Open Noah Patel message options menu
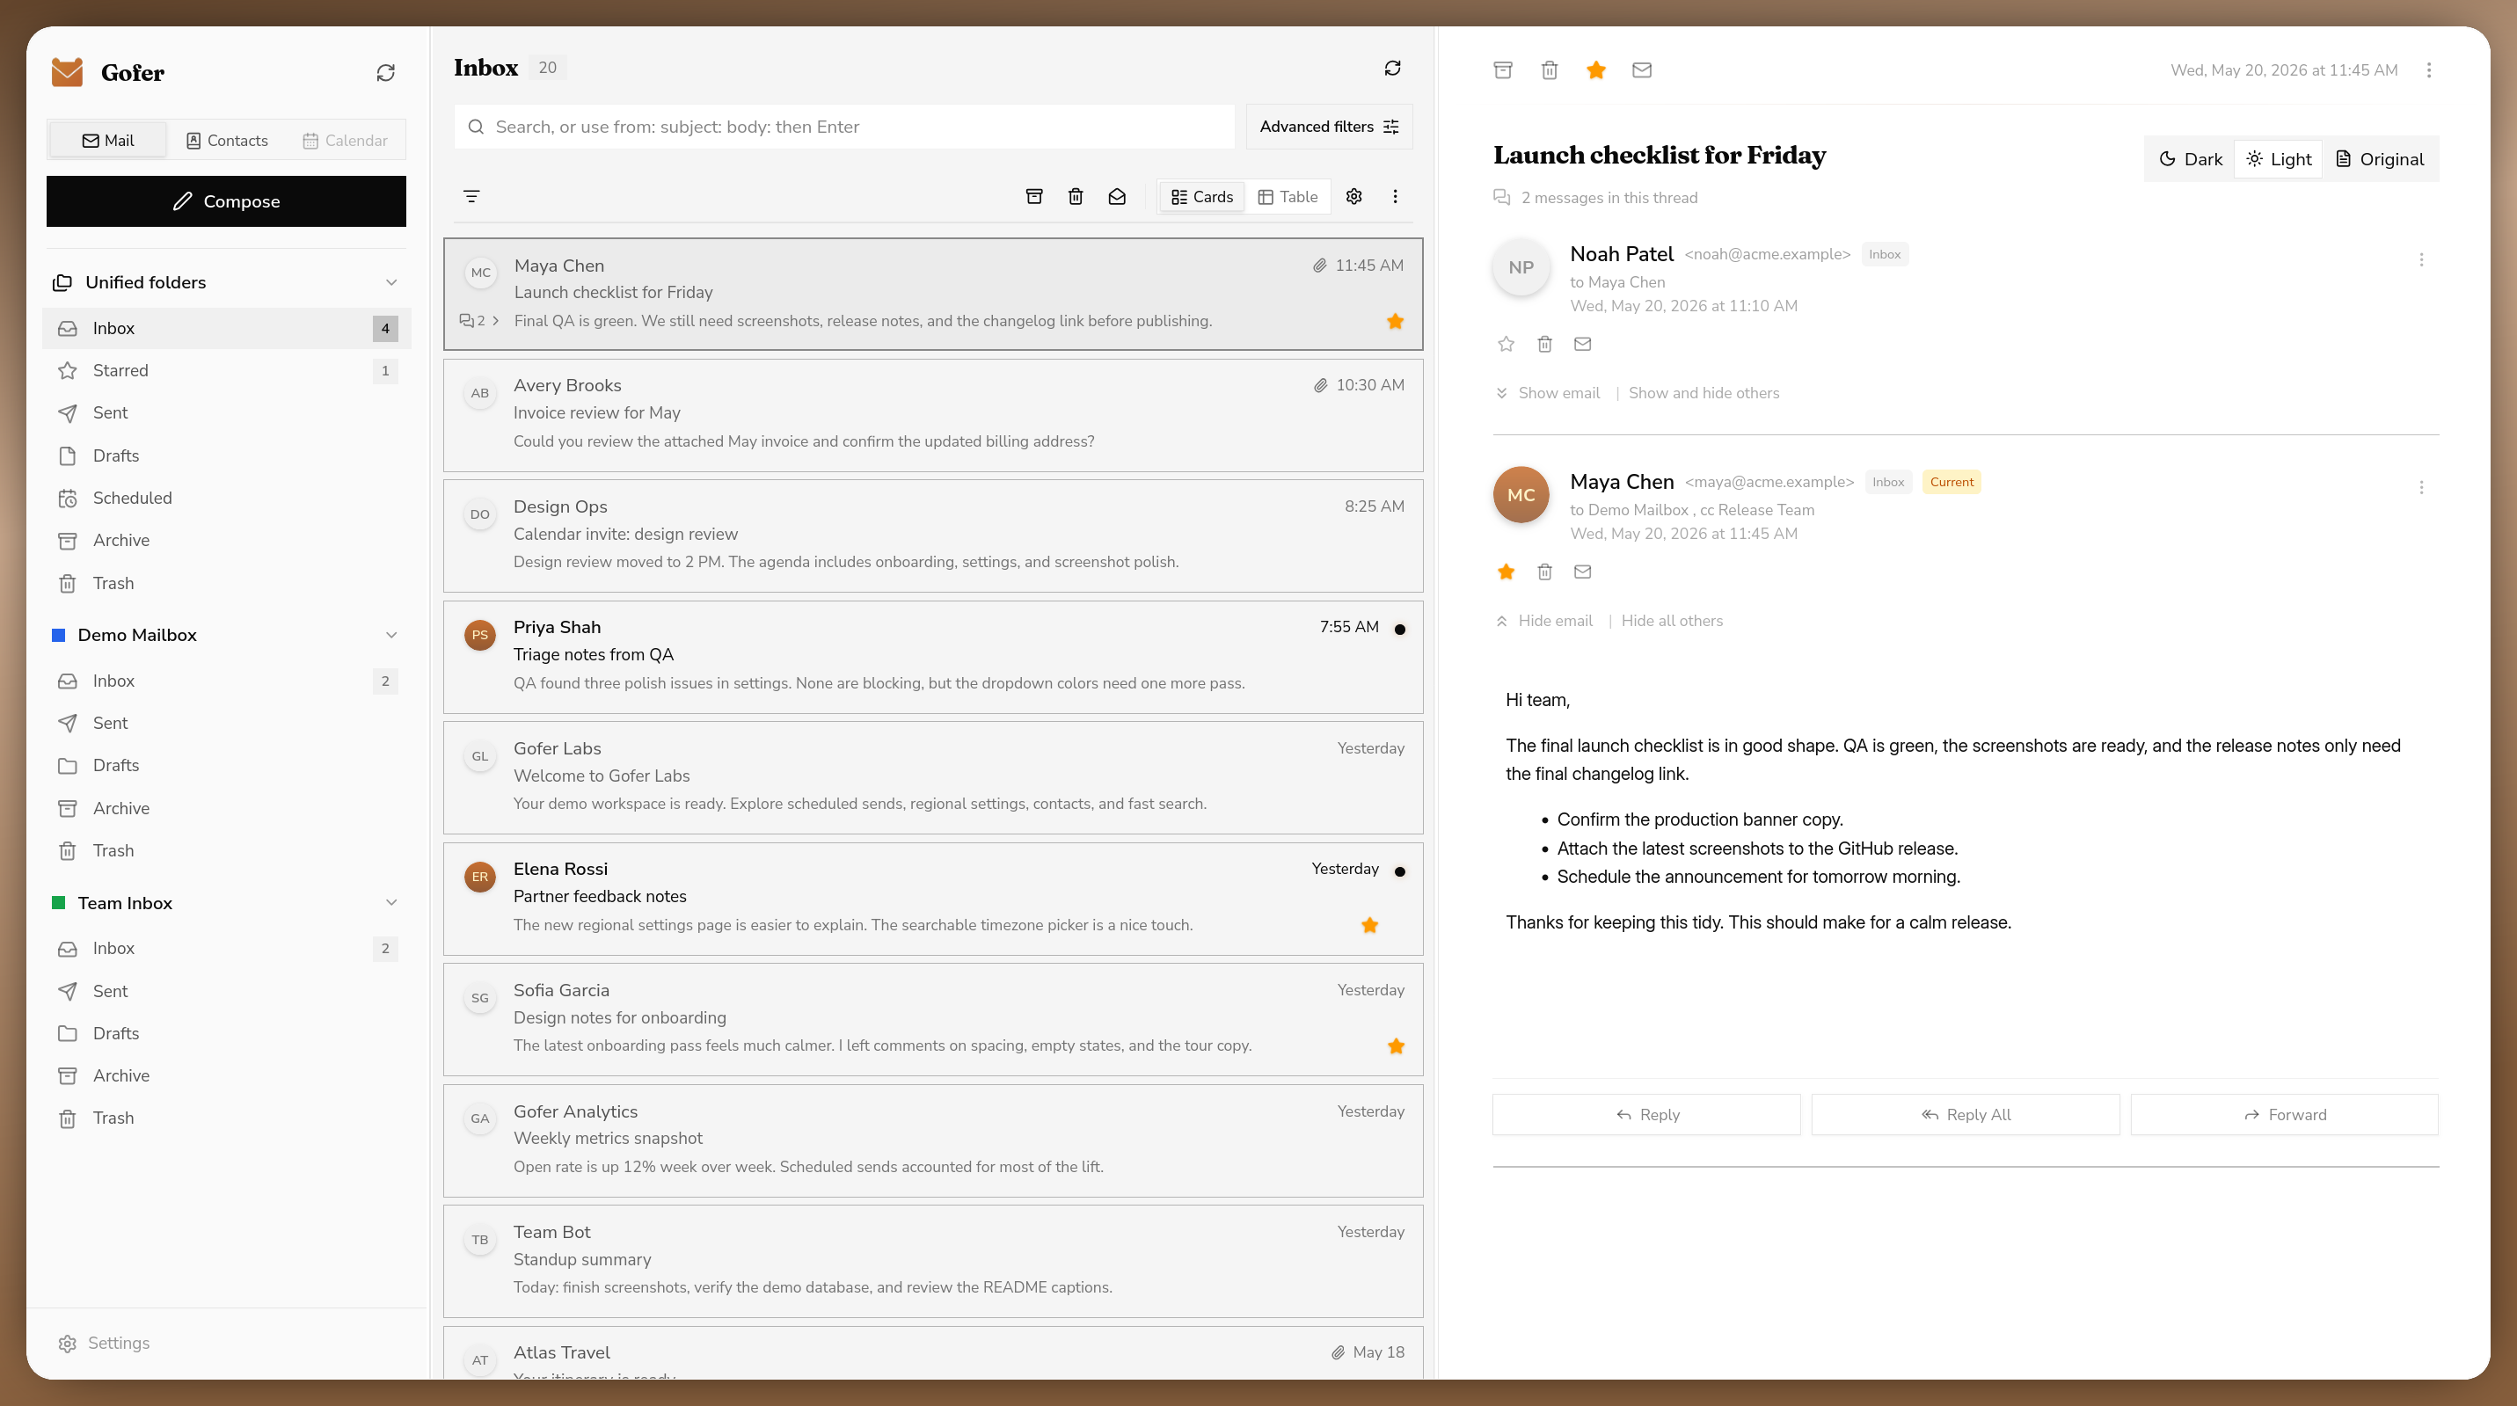Image resolution: width=2517 pixels, height=1406 pixels. [x=2421, y=260]
